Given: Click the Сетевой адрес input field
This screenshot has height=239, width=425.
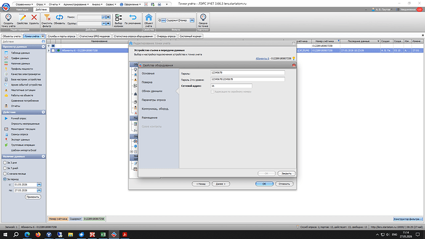Looking at the screenshot, I should (x=232, y=86).
